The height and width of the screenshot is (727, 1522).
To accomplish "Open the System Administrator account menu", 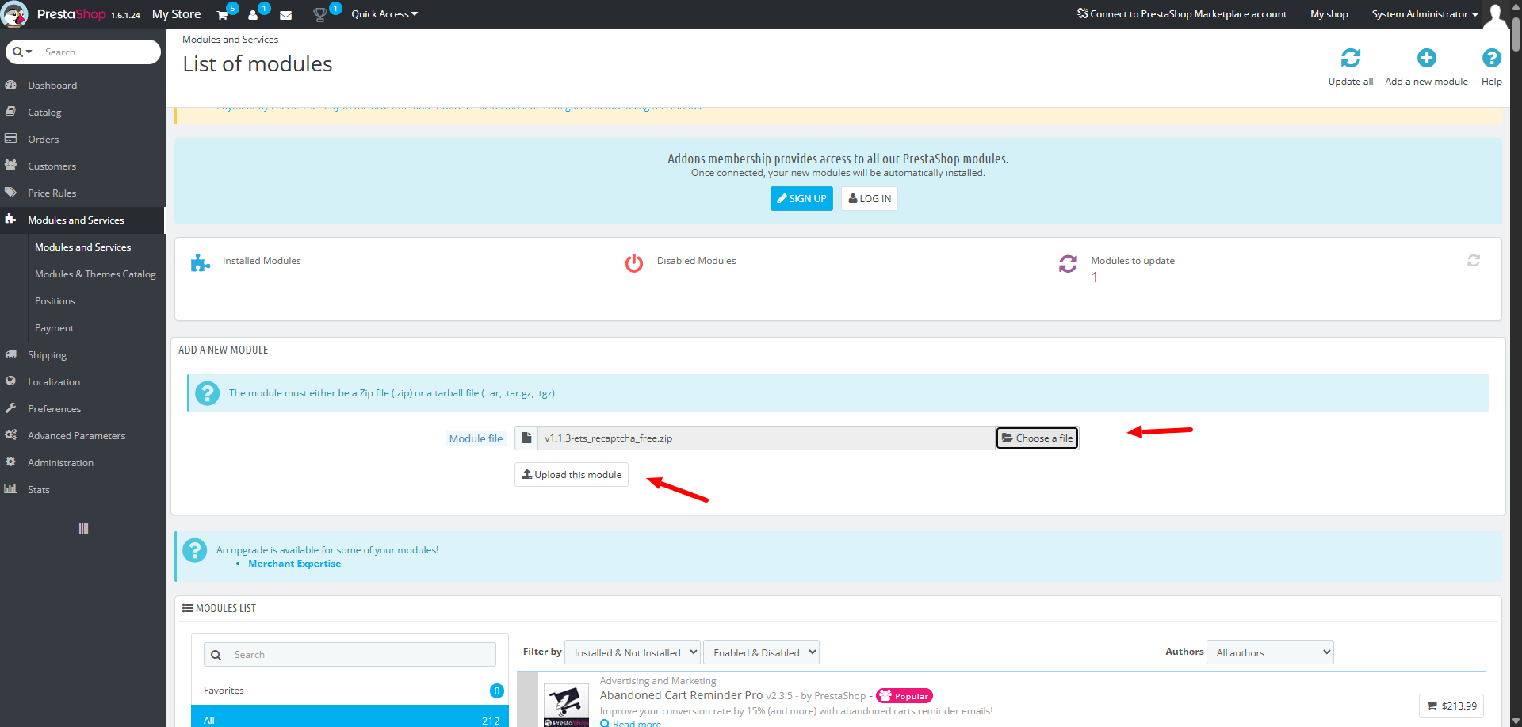I will [1424, 14].
